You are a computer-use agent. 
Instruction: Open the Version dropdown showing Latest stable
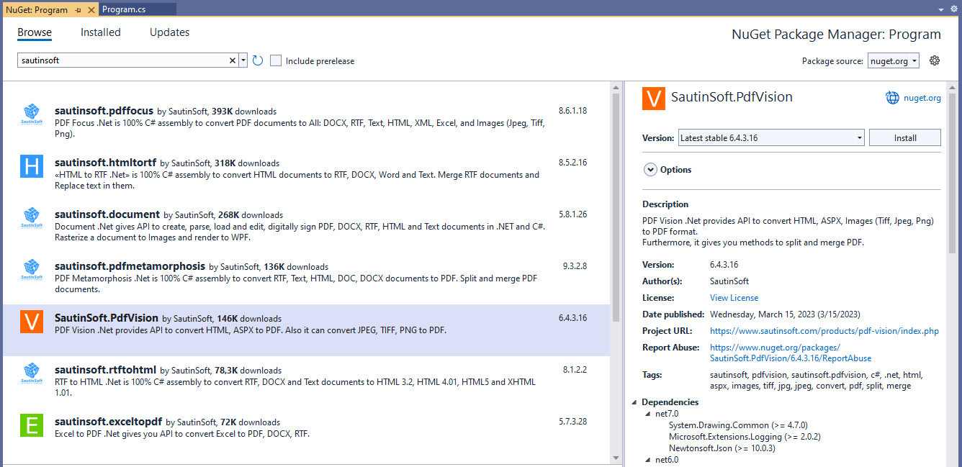tap(771, 137)
